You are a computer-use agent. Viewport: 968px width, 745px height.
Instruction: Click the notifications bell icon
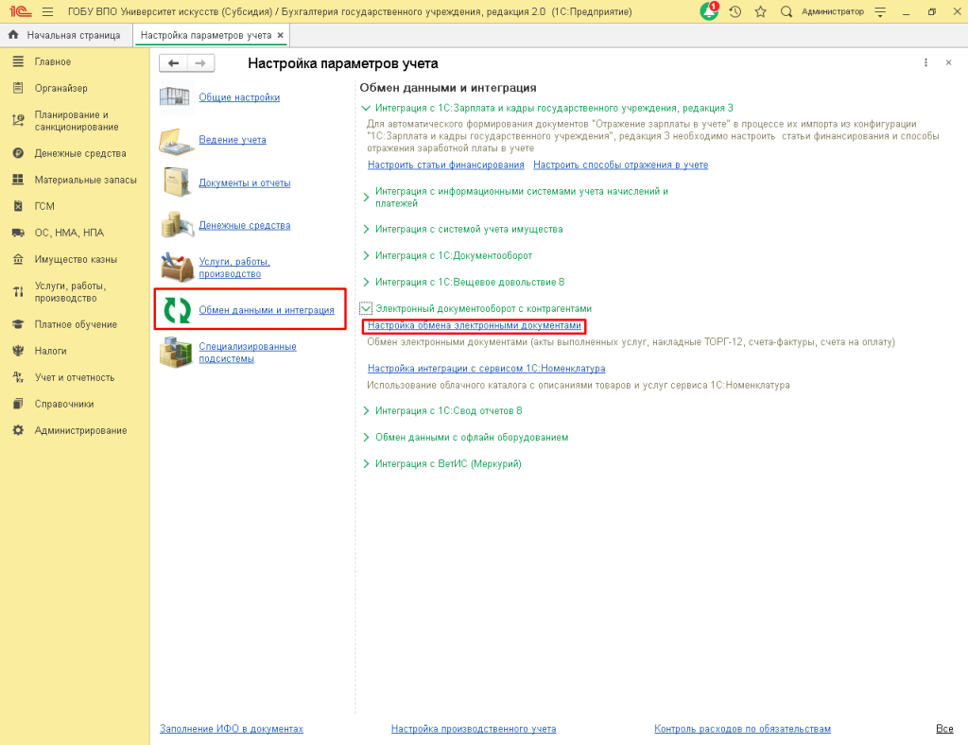coord(708,11)
